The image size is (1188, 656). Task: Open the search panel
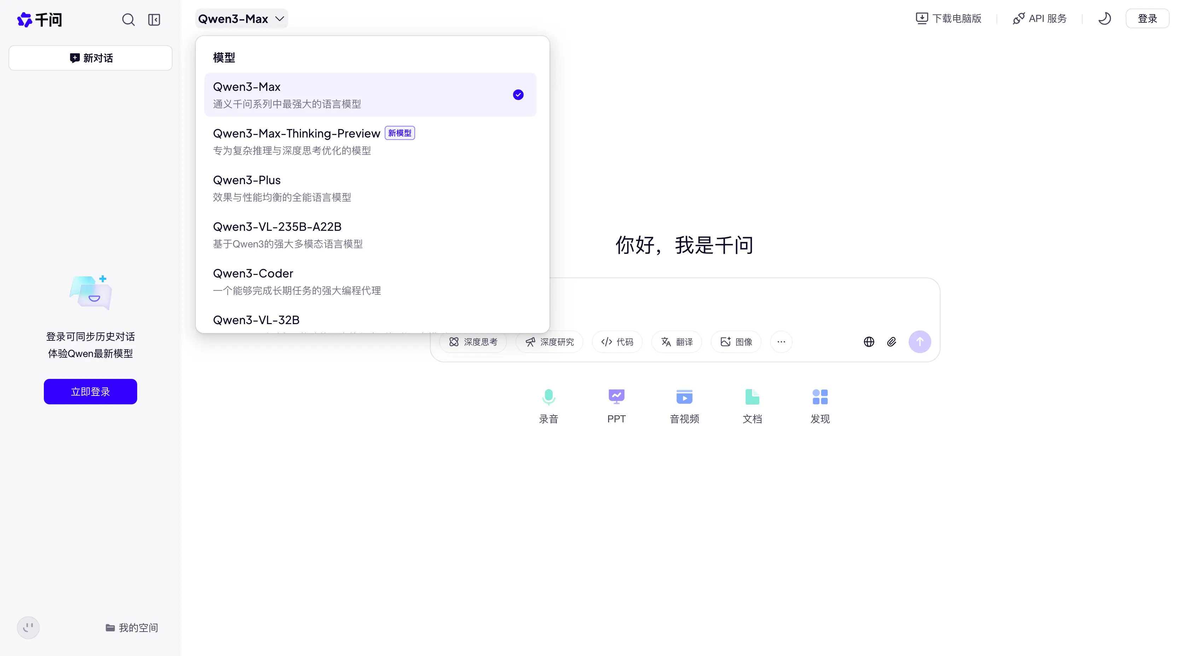click(128, 19)
